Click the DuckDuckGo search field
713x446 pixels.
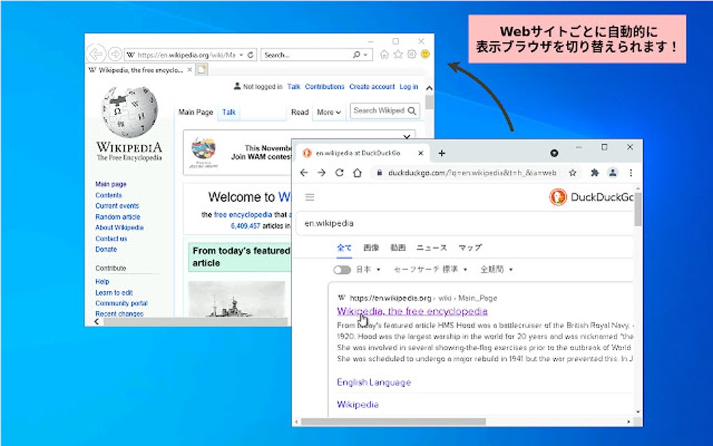(465, 223)
